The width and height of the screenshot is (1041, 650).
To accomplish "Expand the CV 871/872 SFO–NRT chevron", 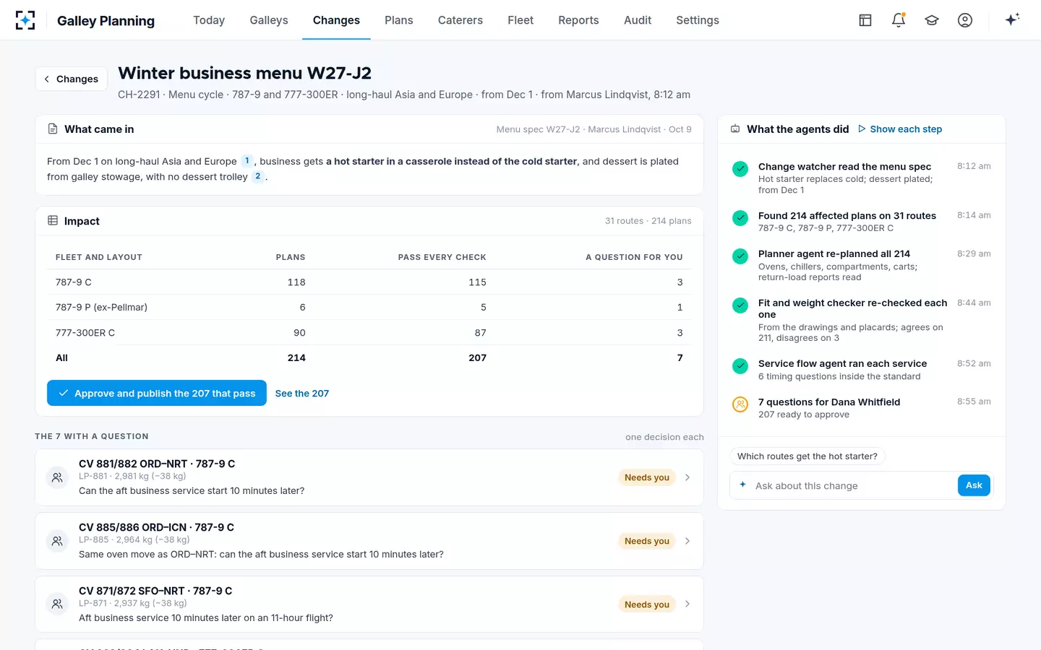I will [687, 604].
